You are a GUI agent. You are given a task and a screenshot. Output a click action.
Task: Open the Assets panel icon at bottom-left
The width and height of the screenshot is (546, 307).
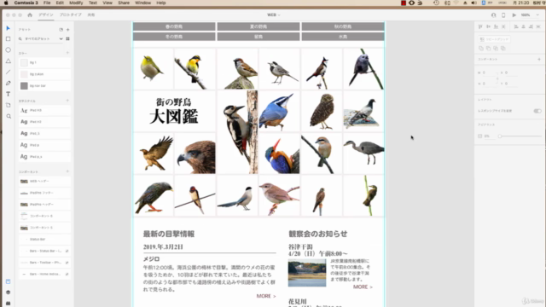(x=8, y=281)
